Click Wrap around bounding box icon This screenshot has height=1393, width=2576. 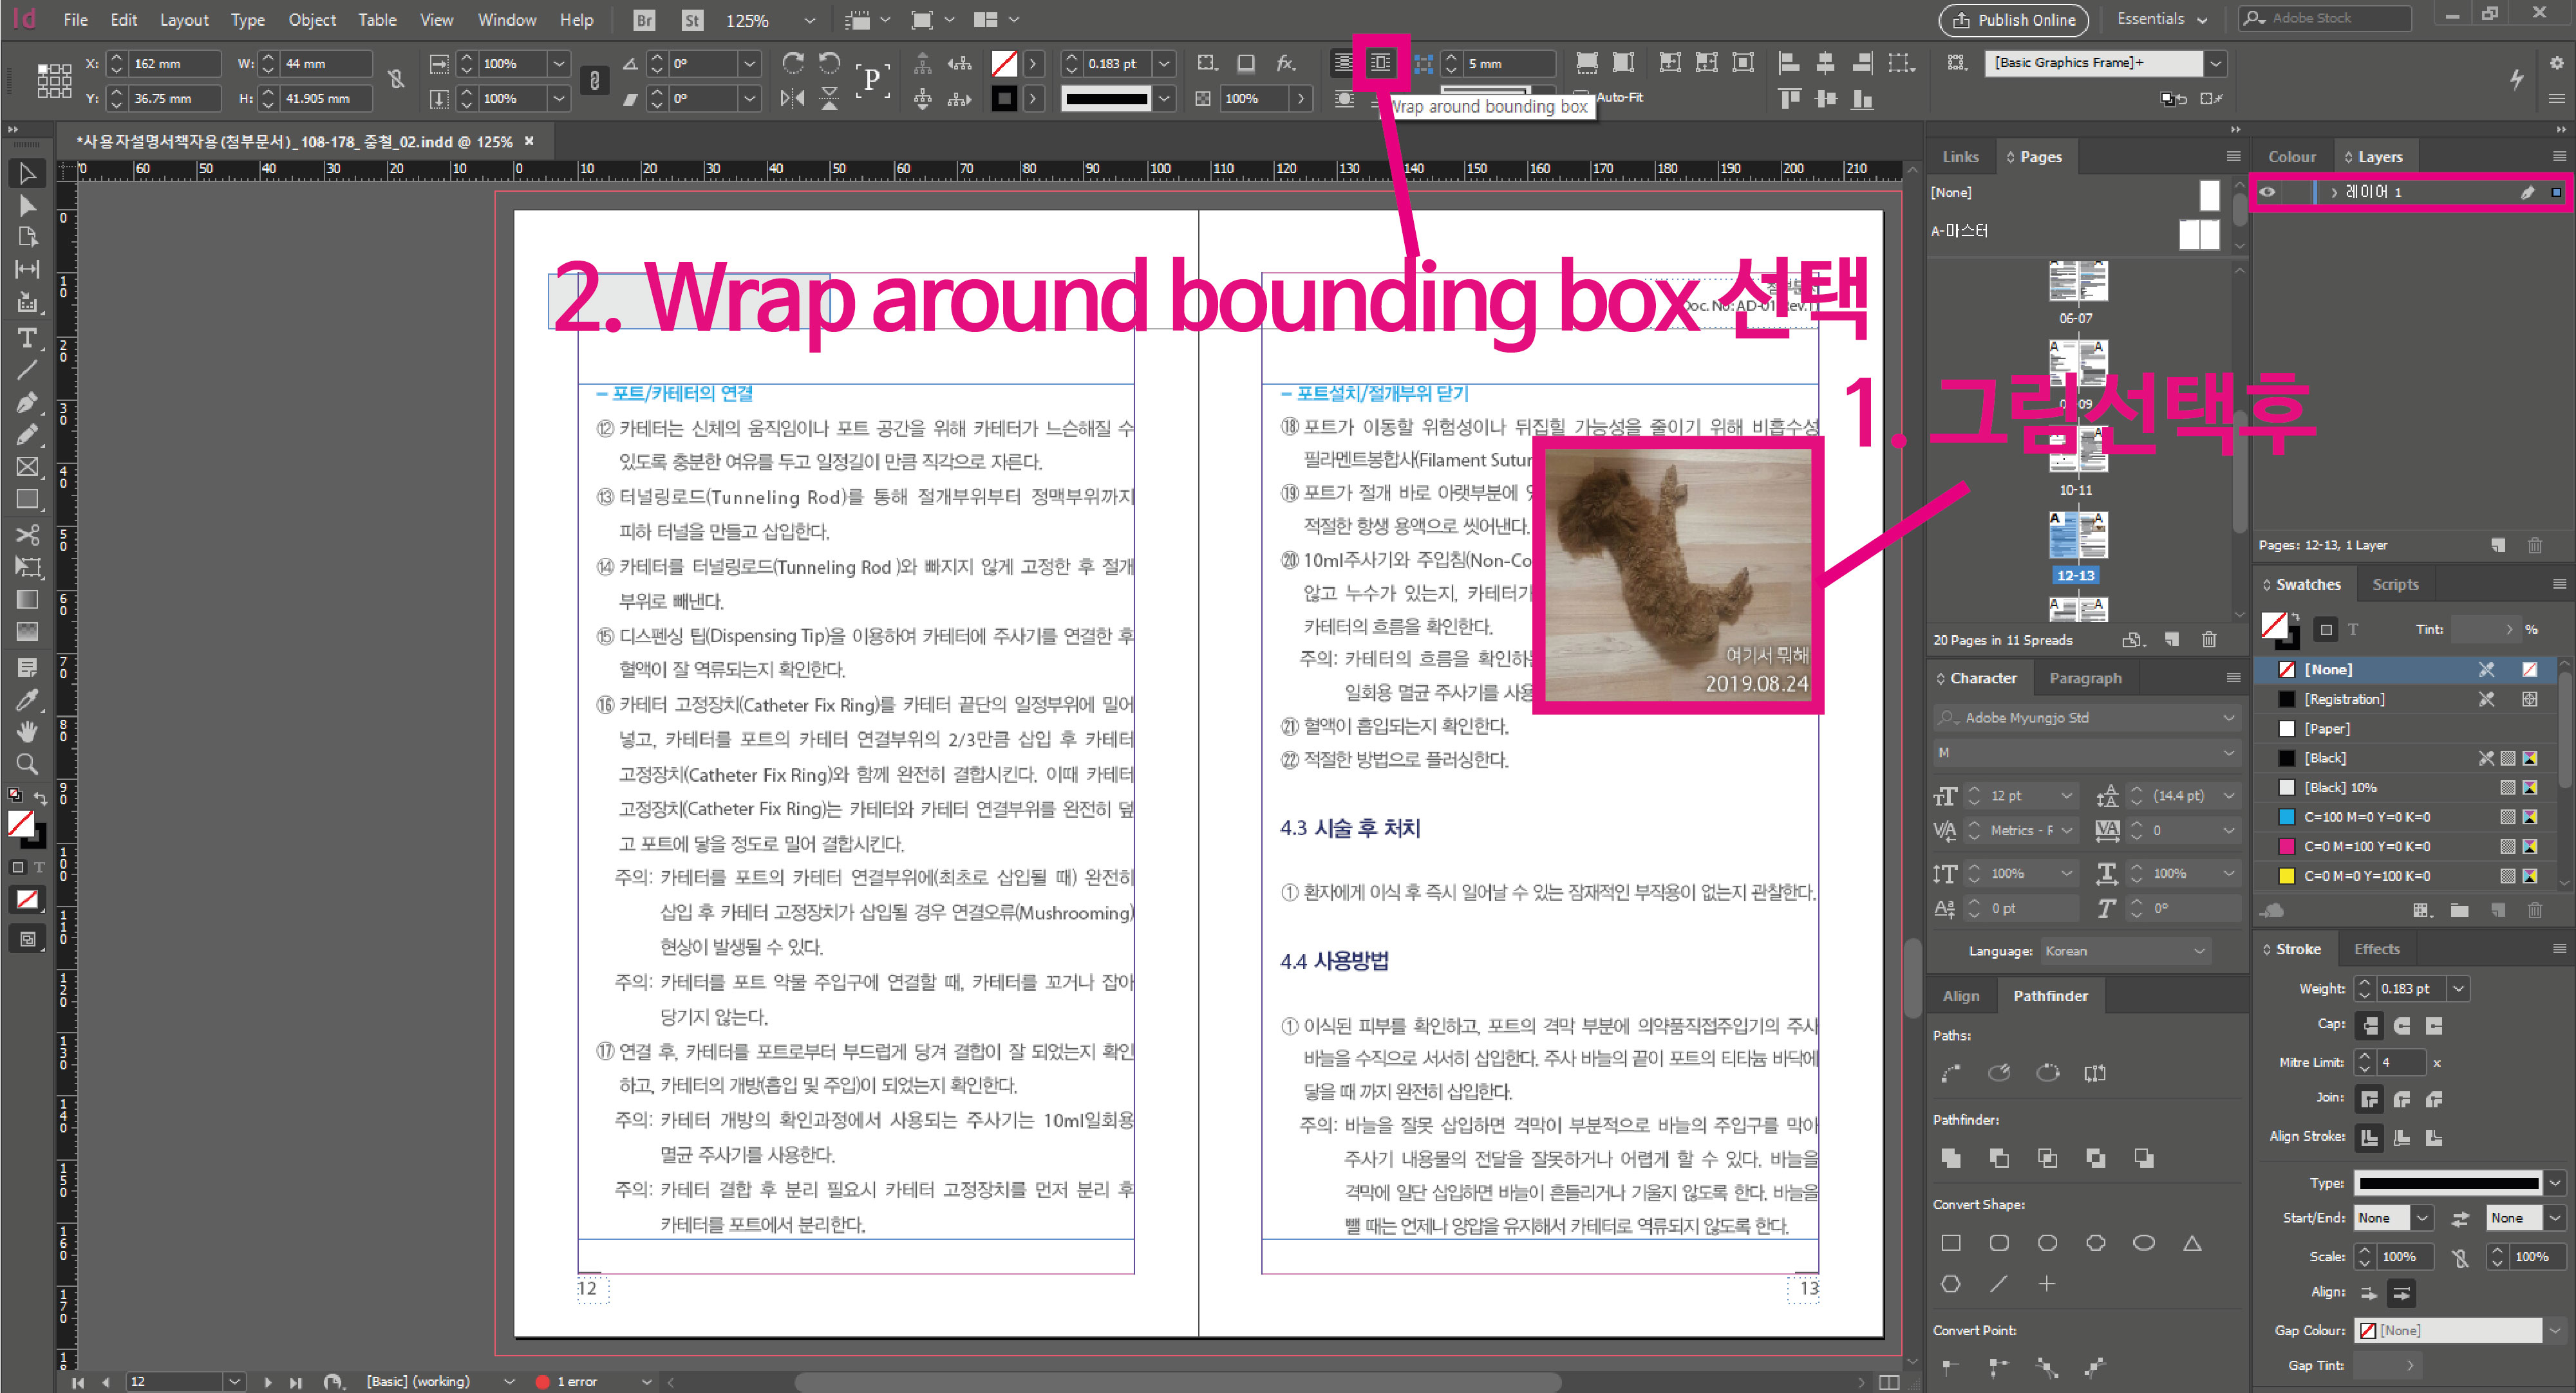click(1381, 63)
